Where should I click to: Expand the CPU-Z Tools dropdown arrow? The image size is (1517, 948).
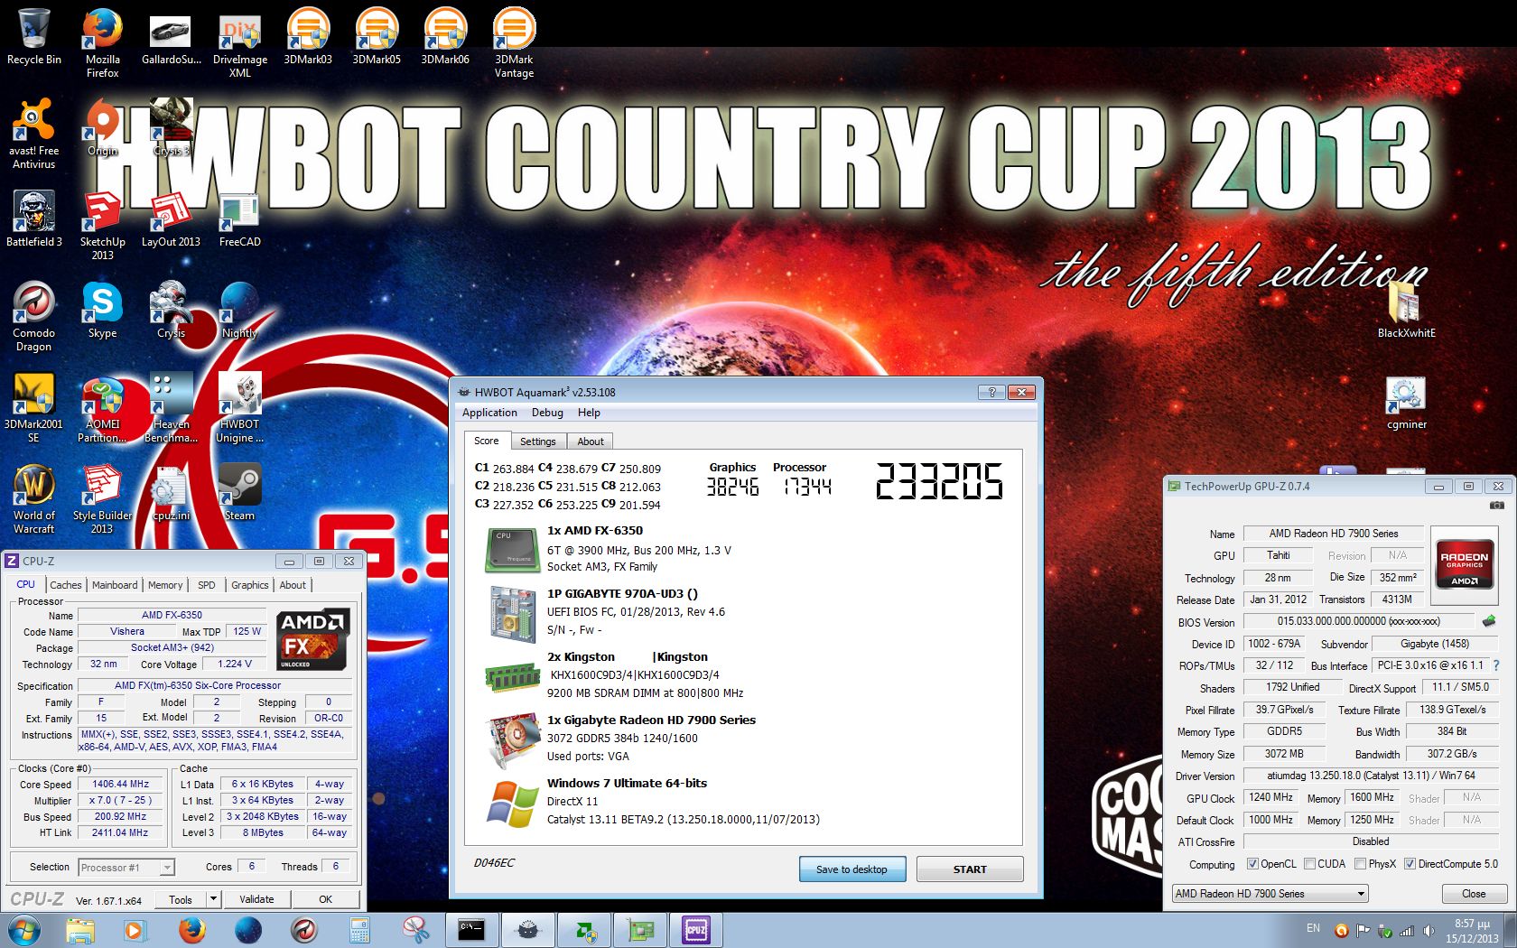coord(214,899)
